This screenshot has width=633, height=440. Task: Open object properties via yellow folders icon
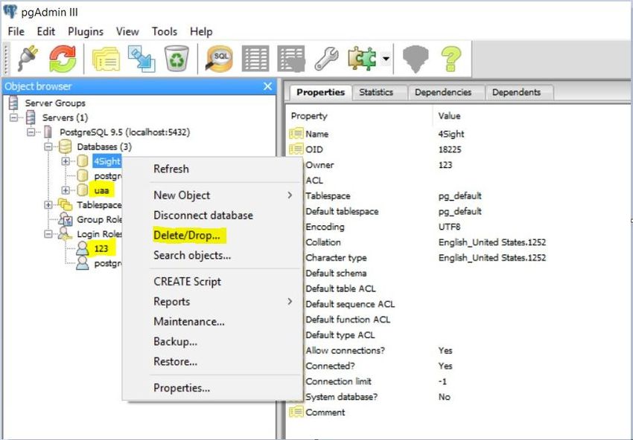coord(106,59)
